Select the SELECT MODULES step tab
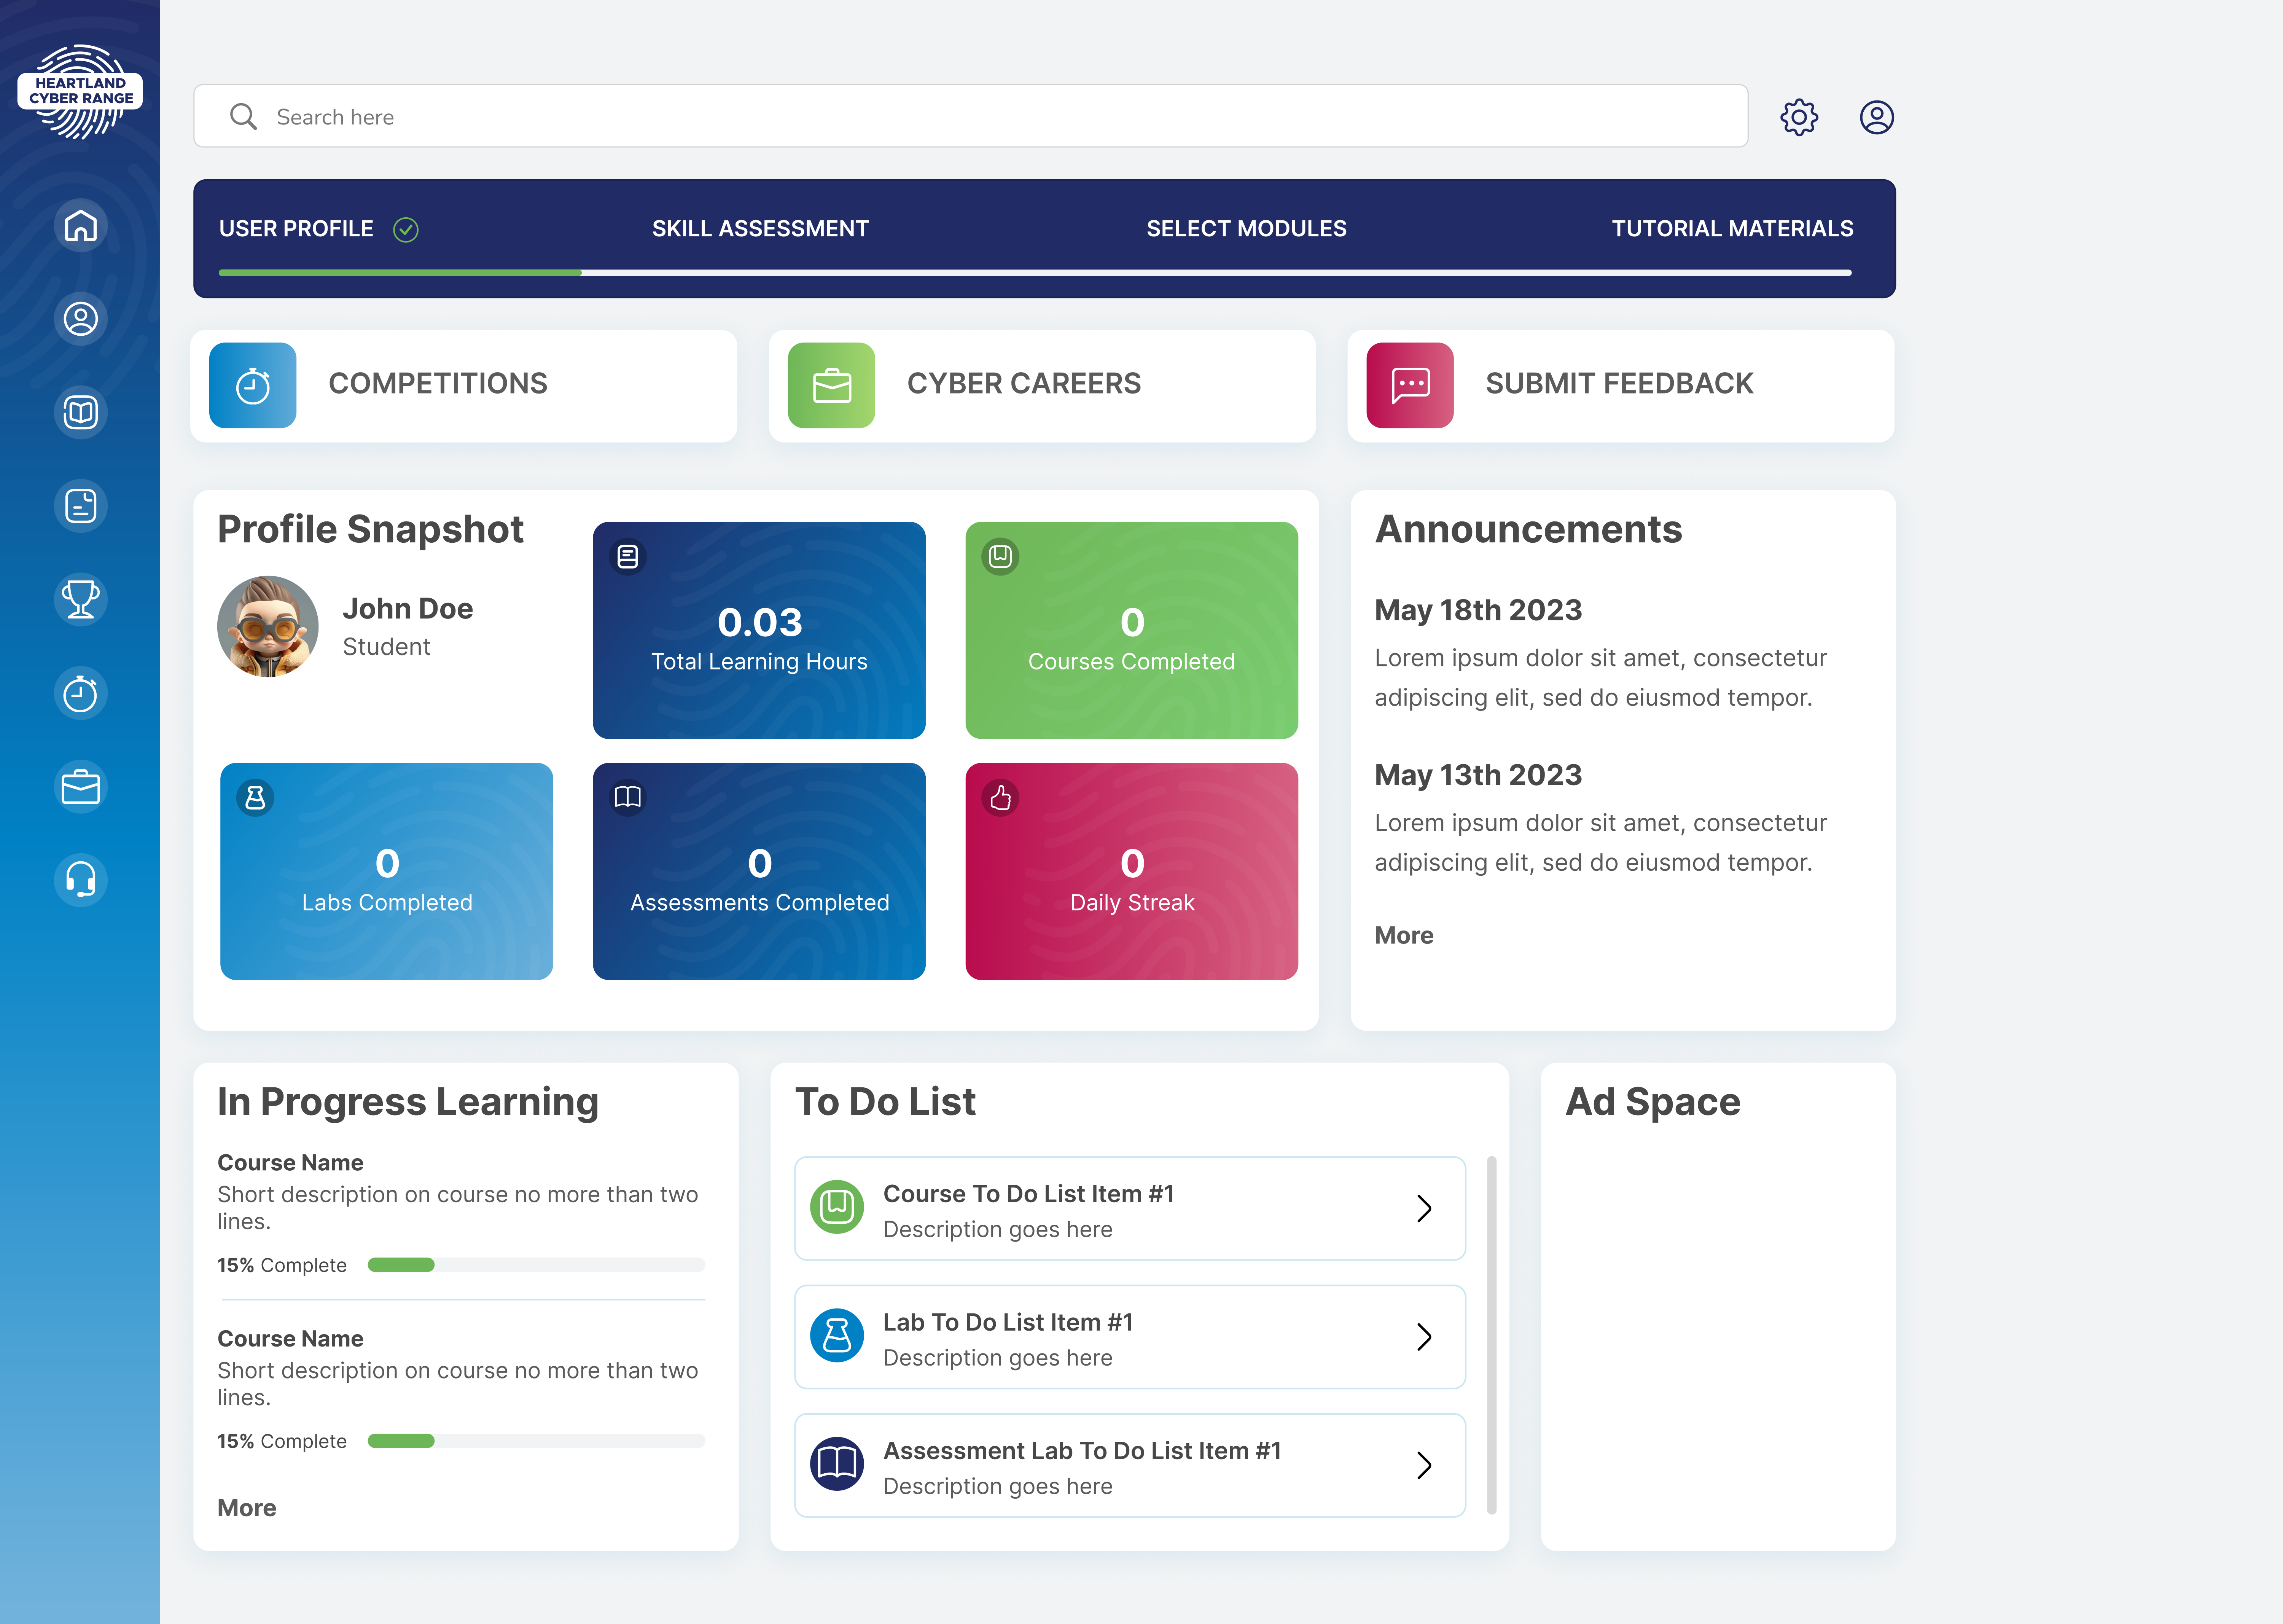 [1247, 229]
